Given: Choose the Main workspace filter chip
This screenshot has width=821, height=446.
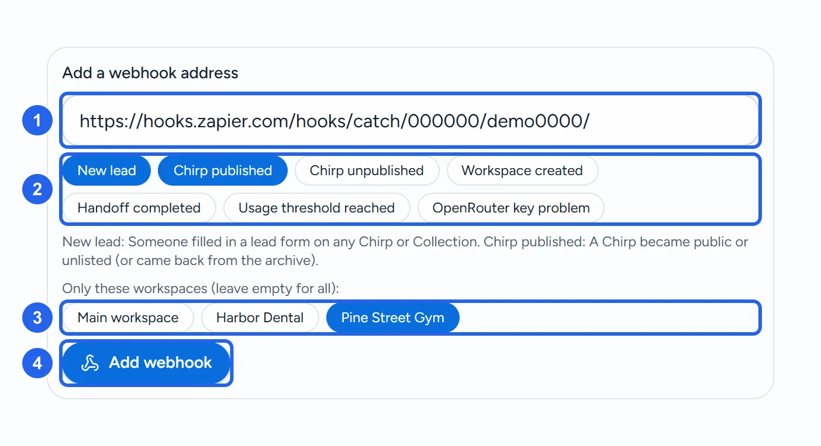Looking at the screenshot, I should (x=128, y=318).
